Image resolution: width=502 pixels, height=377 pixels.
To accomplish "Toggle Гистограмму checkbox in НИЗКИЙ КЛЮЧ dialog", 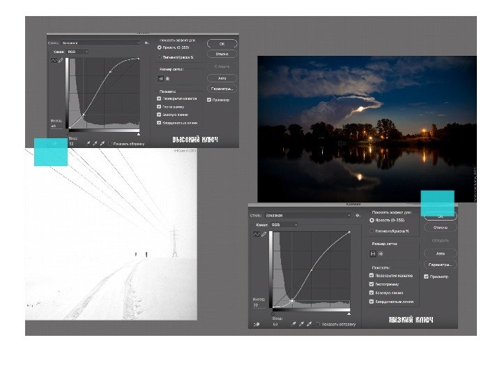I will click(x=372, y=284).
